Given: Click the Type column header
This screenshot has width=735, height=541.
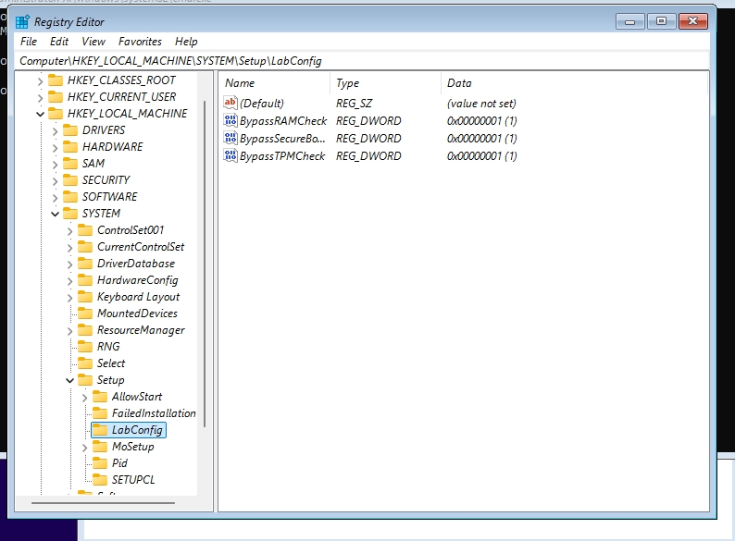Looking at the screenshot, I should pos(385,83).
